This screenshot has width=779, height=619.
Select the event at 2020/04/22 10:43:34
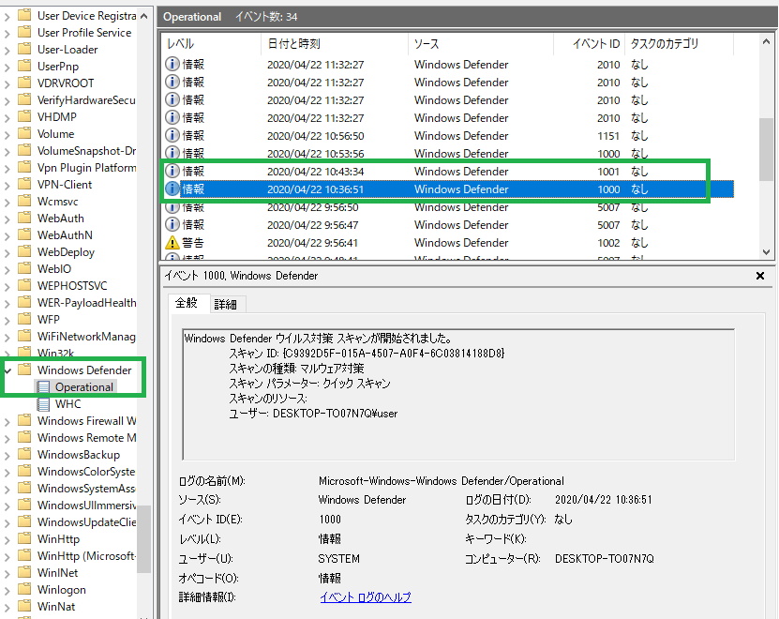coord(447,171)
